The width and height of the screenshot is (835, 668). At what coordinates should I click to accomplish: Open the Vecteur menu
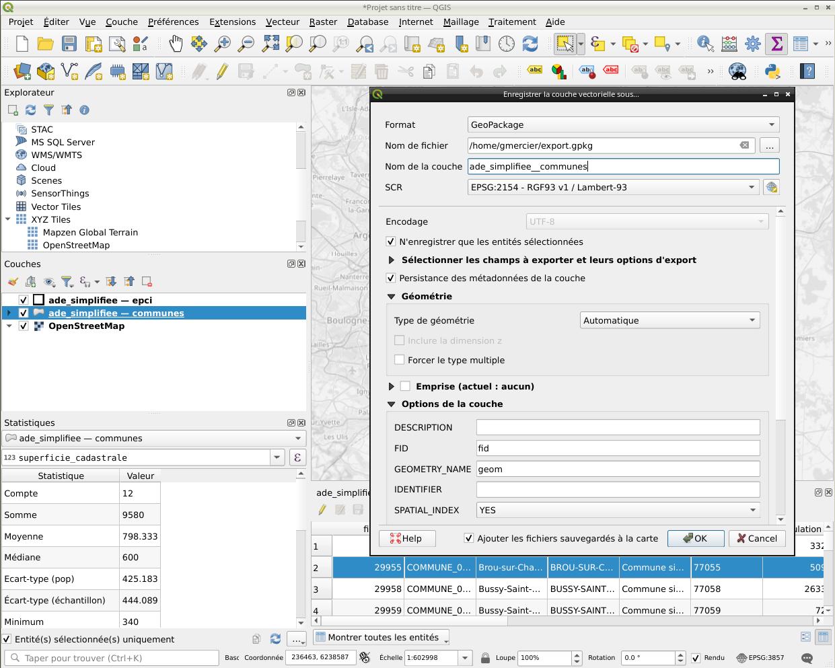coord(282,22)
